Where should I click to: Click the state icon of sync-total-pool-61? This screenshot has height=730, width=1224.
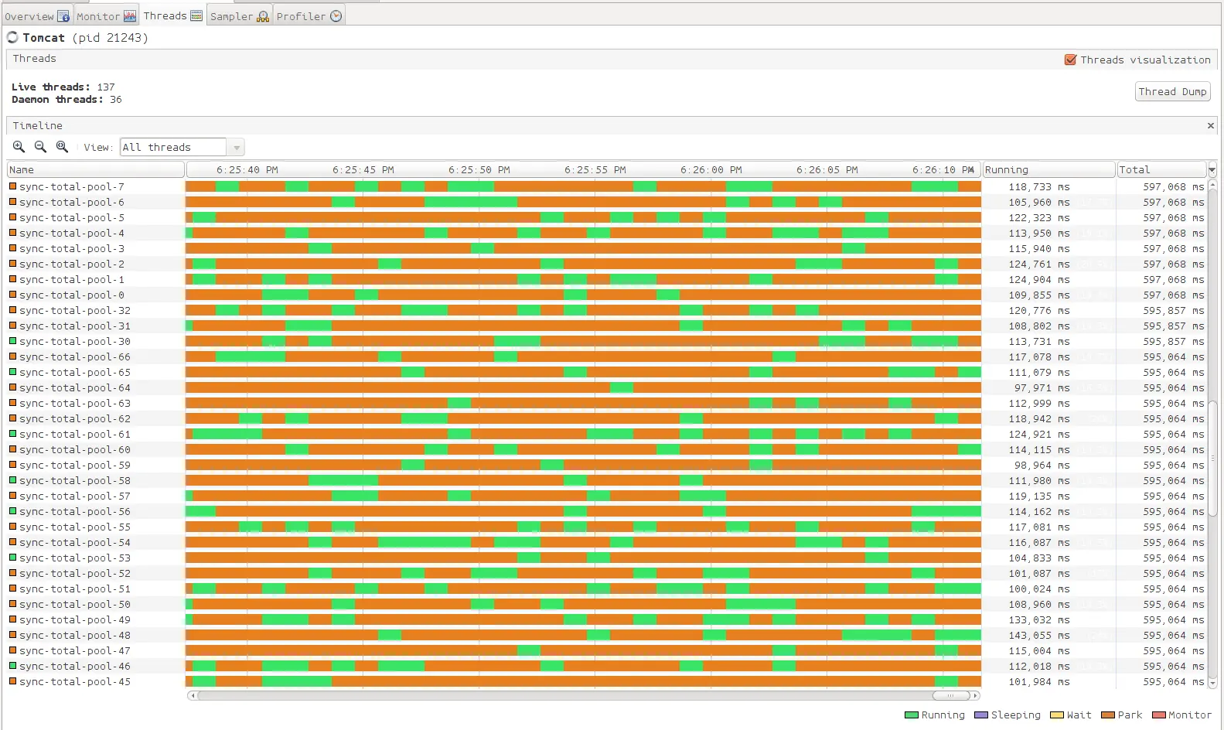coord(12,433)
